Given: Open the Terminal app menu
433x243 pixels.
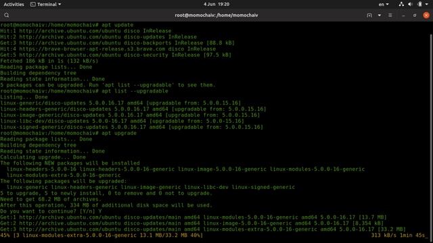Looking at the screenshot, I should 46,5.
